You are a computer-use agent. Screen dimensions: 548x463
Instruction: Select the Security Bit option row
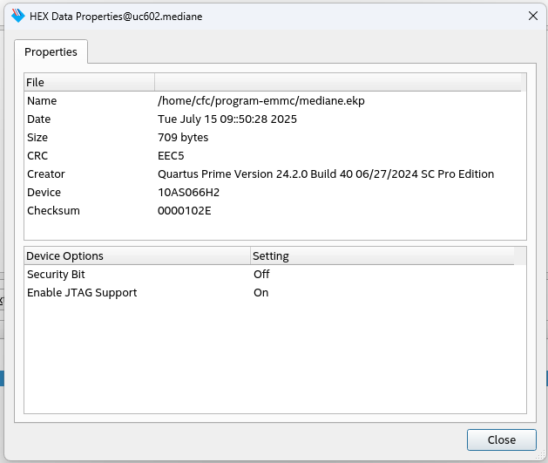coord(56,275)
